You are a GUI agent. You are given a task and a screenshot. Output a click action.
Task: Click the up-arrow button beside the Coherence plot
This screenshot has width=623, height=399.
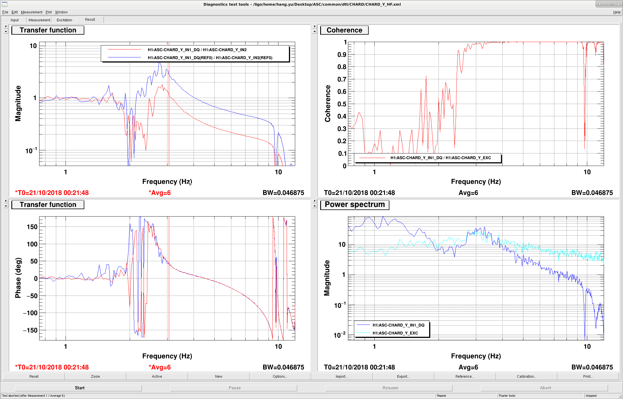(x=314, y=31)
